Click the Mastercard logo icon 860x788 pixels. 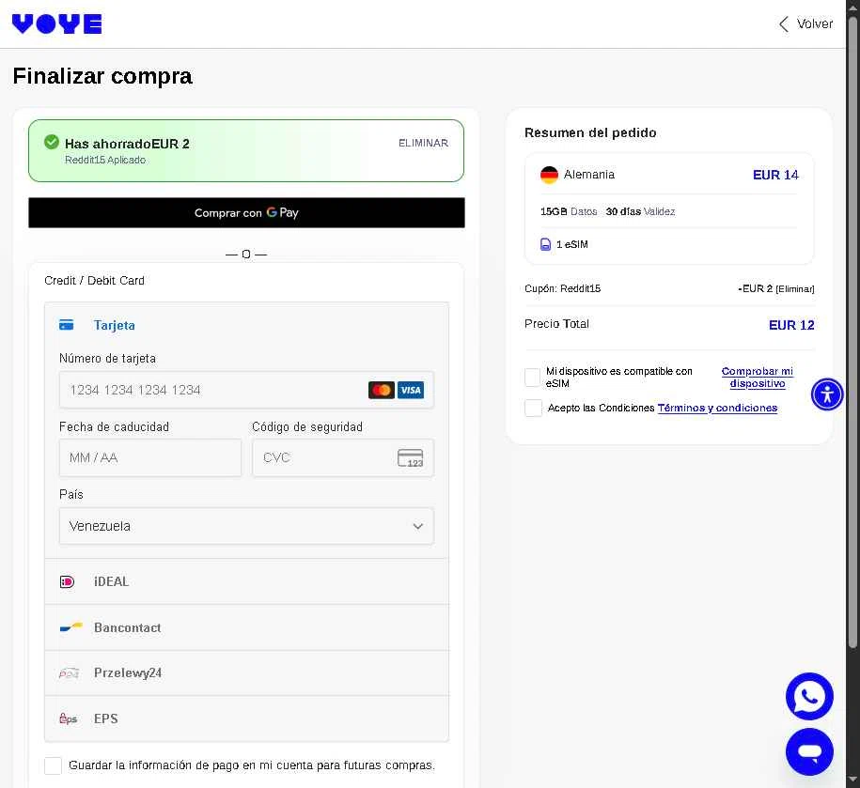382,390
